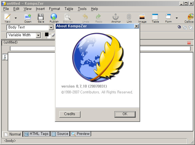Open the Help menu
Image resolution: width=195 pixels, height=145 pixels.
click(x=94, y=9)
